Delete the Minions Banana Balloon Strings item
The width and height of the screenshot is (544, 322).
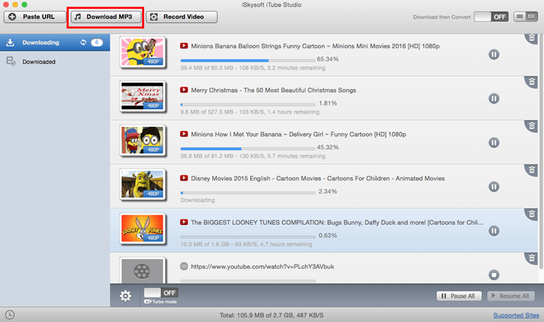click(x=532, y=38)
